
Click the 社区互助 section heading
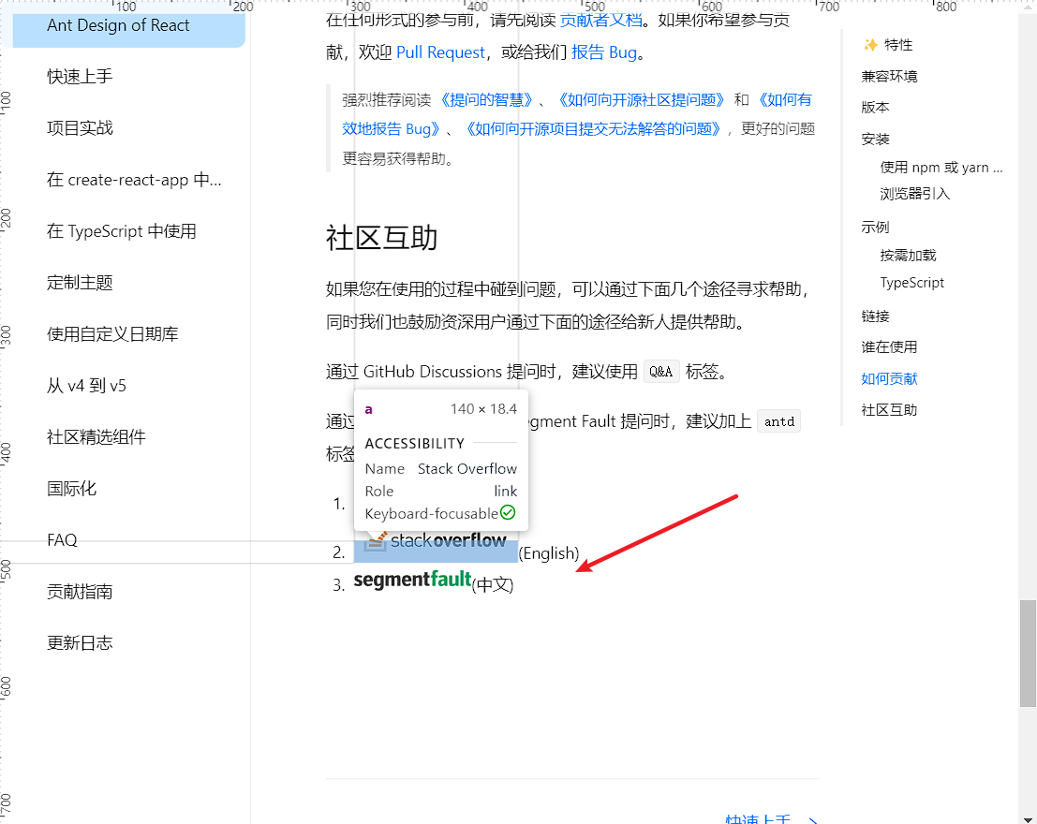point(381,238)
